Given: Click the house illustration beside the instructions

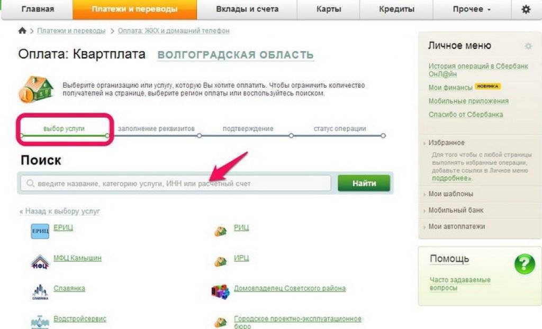Looking at the screenshot, I should pos(36,89).
